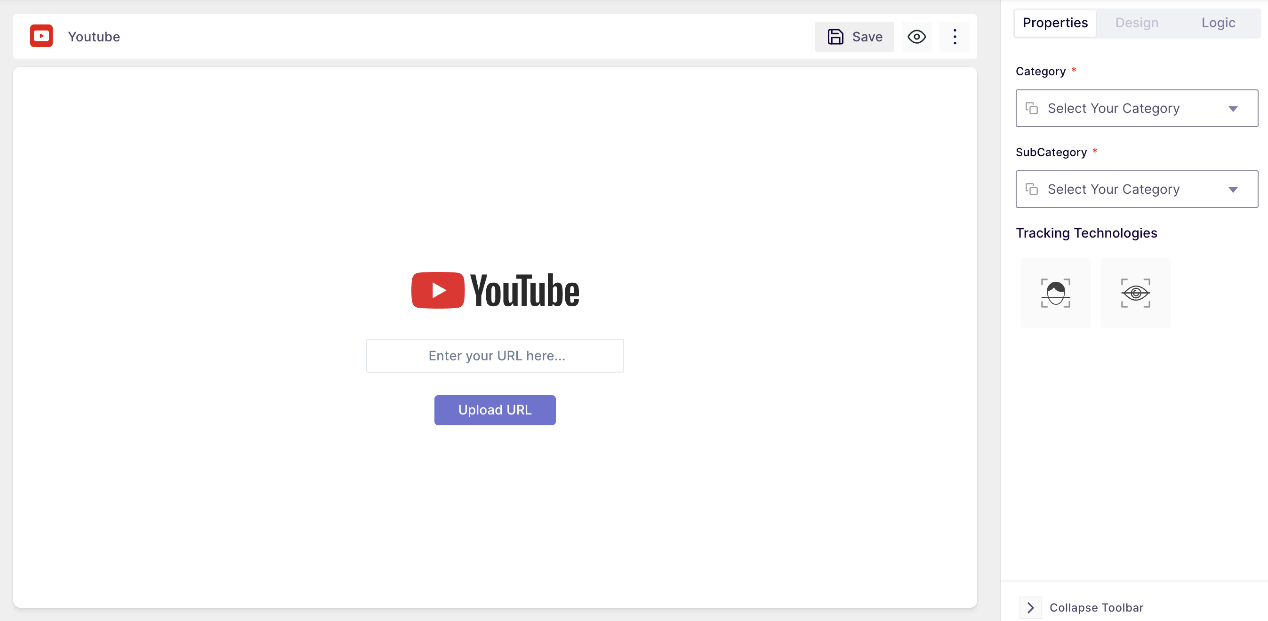Open the three-dot more options menu
This screenshot has width=1268, height=621.
point(955,37)
